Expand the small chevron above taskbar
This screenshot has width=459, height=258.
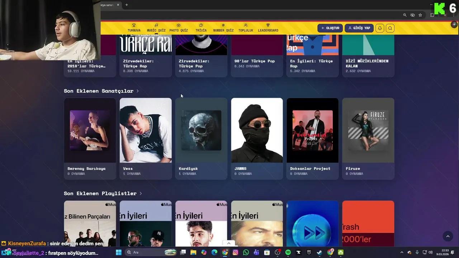[x=229, y=243]
